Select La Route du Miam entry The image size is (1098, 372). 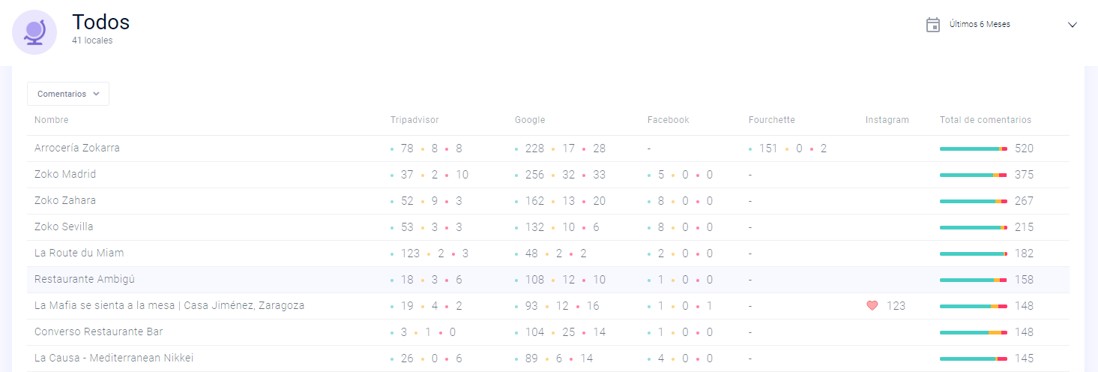pos(548,253)
